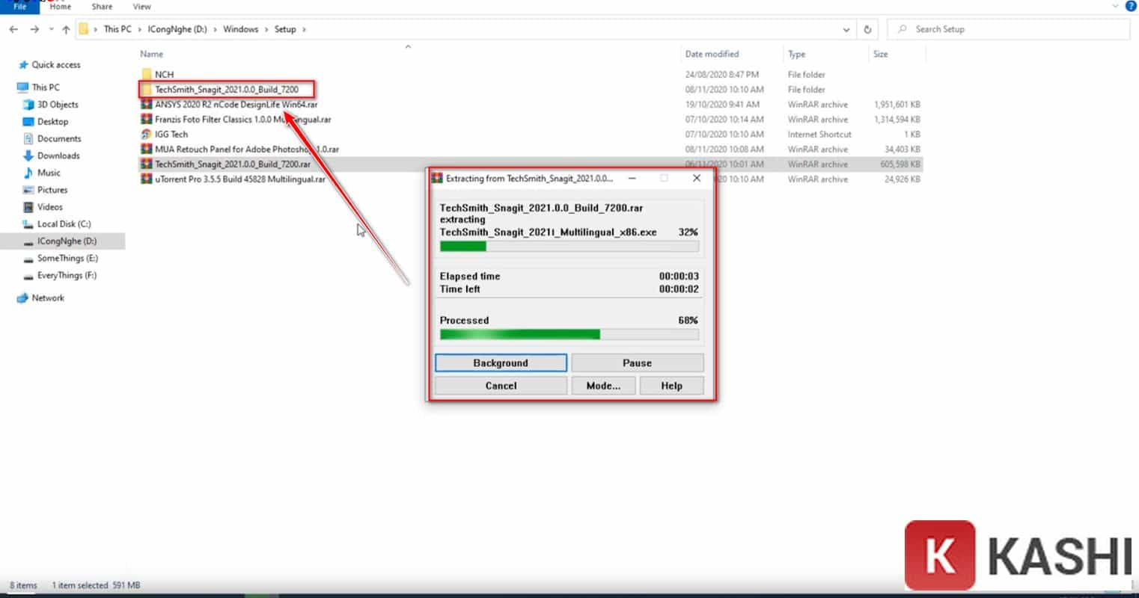Click the Internet Shortcut type cell
This screenshot has height=598, width=1139.
coord(819,134)
